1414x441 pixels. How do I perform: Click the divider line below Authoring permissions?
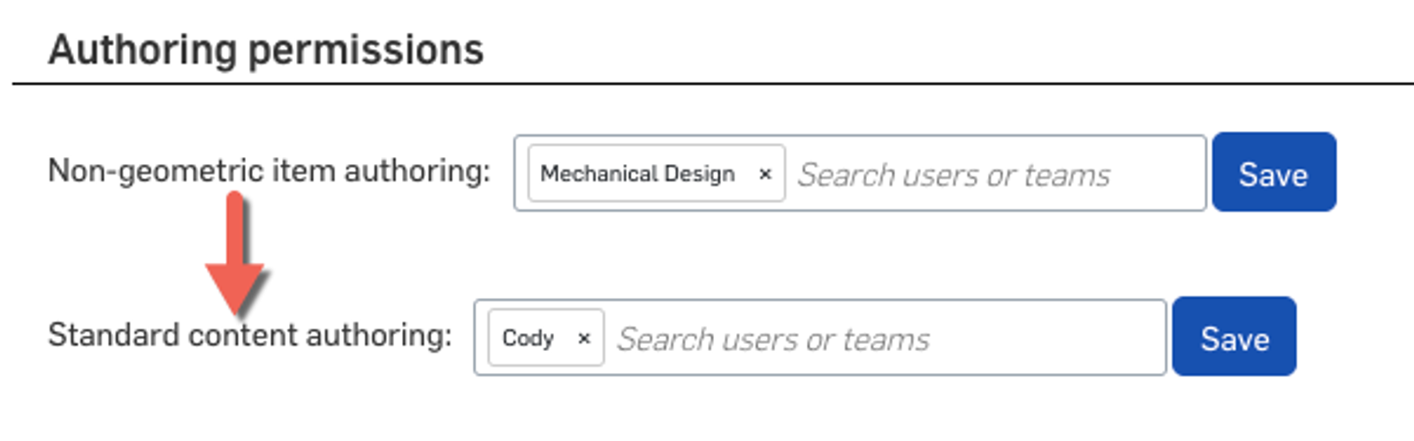[707, 84]
